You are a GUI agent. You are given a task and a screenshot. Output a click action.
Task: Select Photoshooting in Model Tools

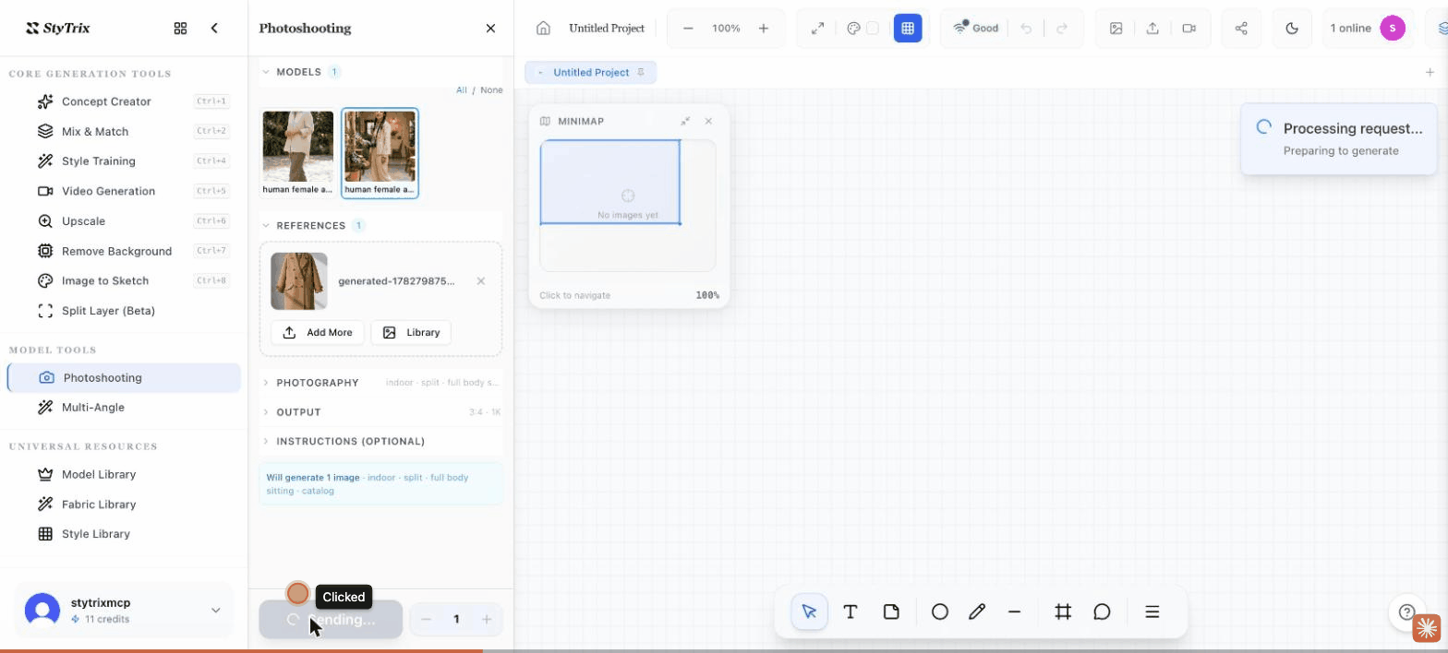pos(124,377)
